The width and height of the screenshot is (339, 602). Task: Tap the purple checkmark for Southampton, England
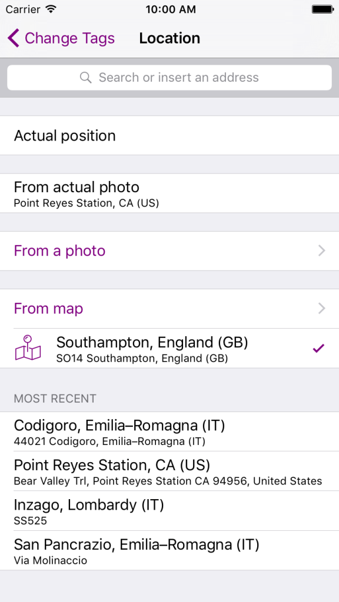(x=318, y=348)
